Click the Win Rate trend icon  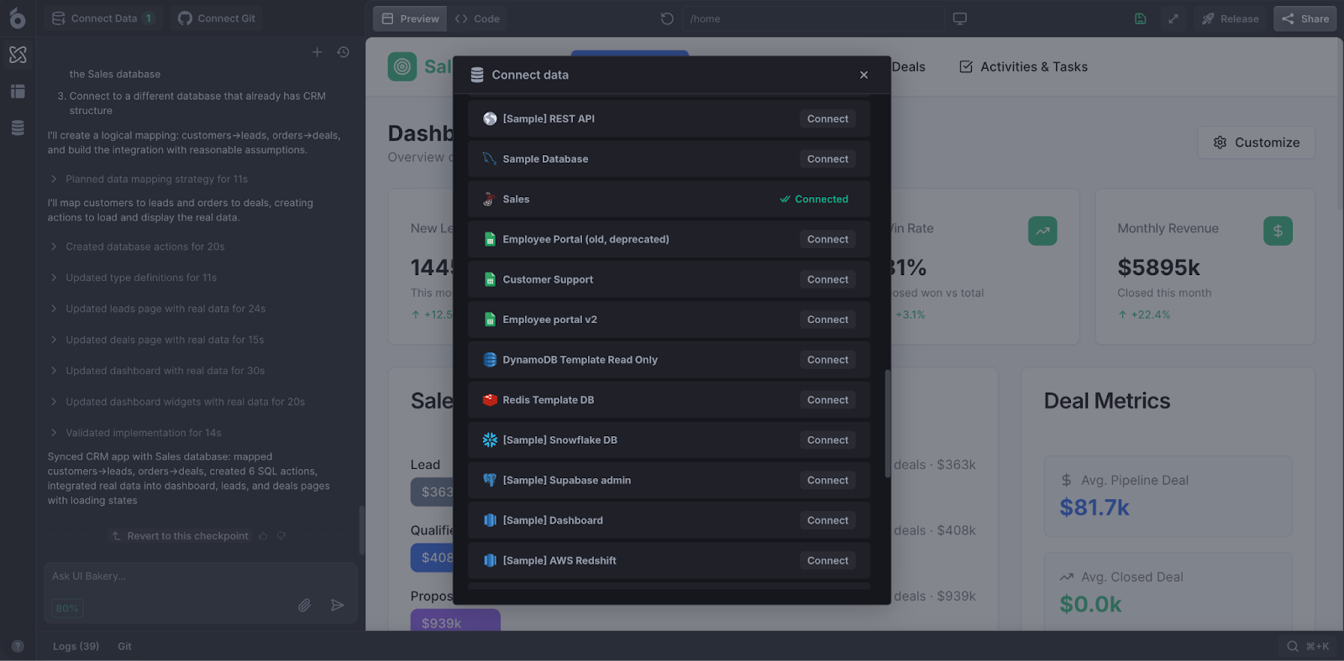click(x=1042, y=231)
